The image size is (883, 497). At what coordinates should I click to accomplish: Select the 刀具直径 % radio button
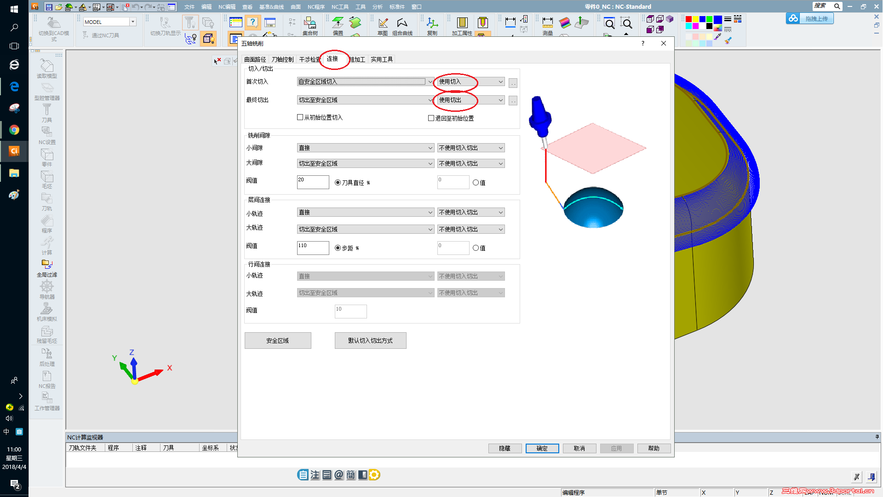338,183
